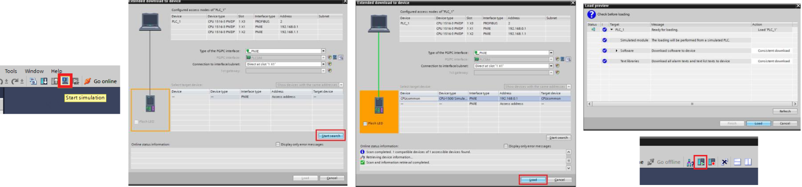
Task: Open the Help menu
Action: tap(57, 71)
